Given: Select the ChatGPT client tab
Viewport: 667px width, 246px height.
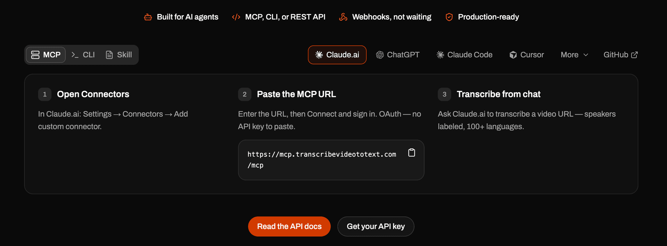Looking at the screenshot, I should pos(398,55).
